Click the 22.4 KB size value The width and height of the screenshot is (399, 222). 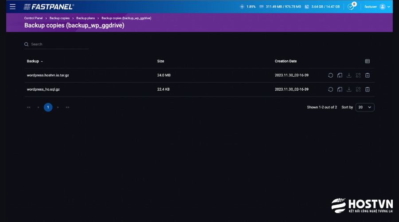coord(163,89)
